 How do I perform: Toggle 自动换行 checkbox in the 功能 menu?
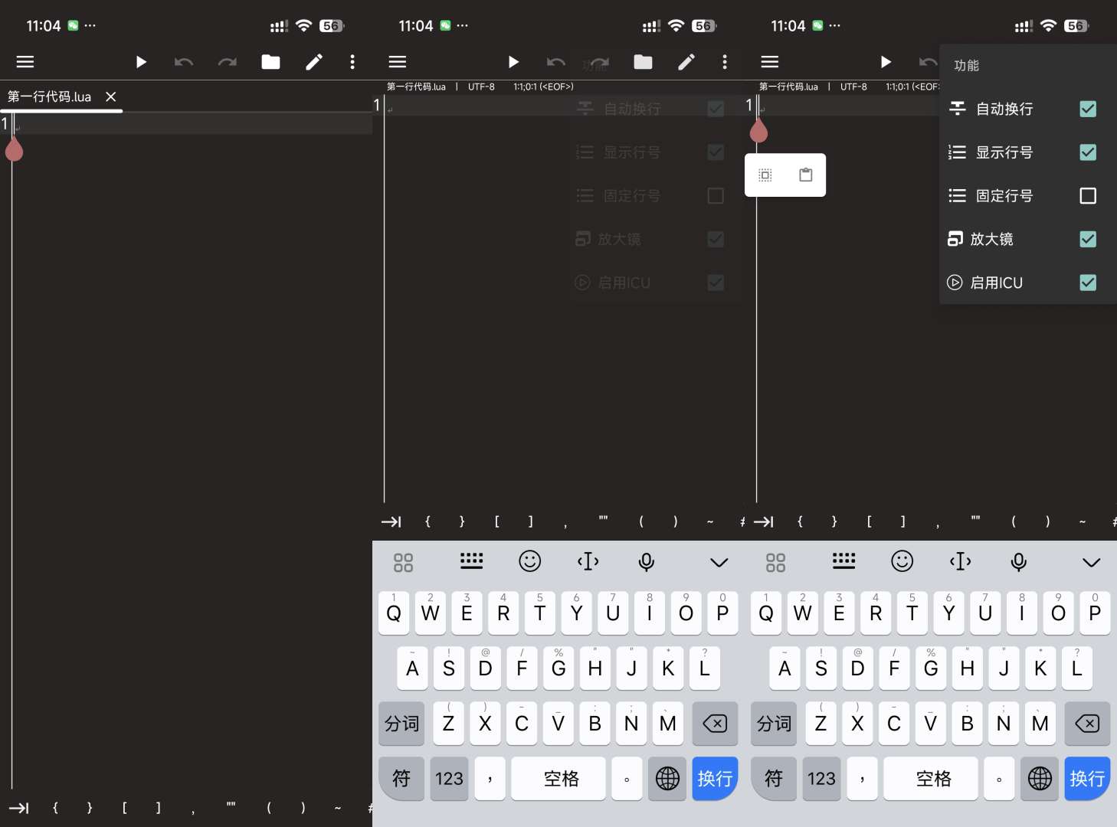click(1088, 109)
